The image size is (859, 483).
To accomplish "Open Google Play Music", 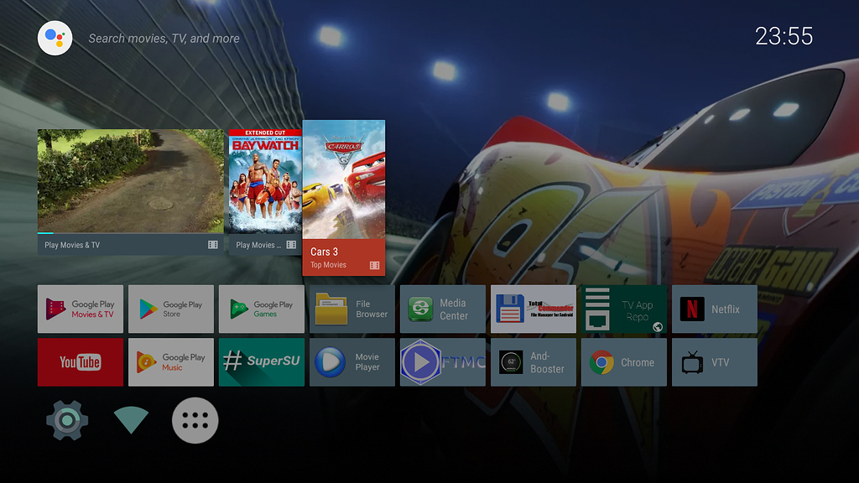I will [x=170, y=362].
